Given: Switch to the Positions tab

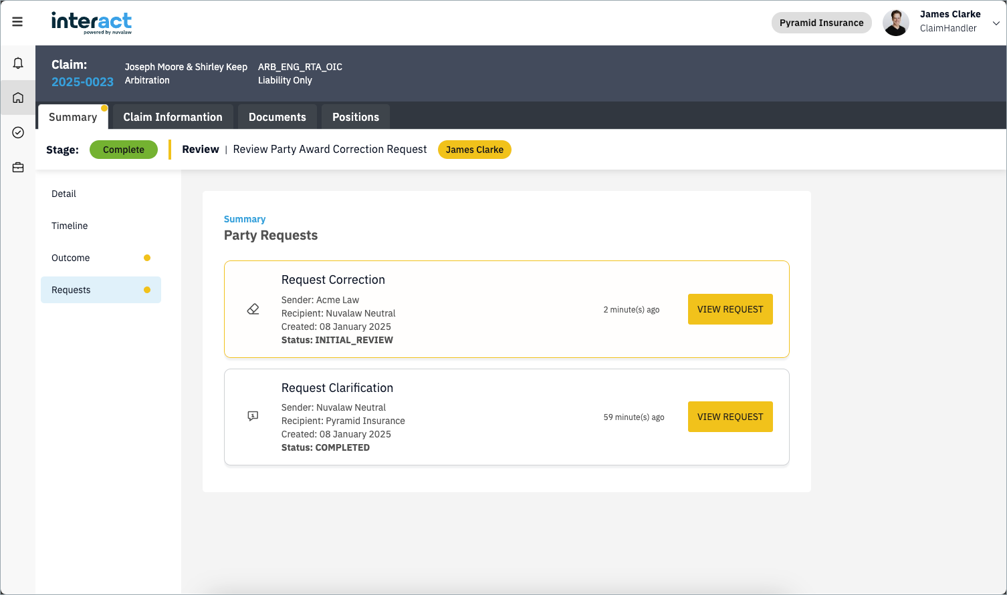Looking at the screenshot, I should 356,117.
